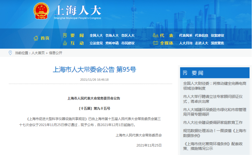Select 人大月刊 in the navigation
This screenshot has width=252, height=155.
(x=186, y=43)
